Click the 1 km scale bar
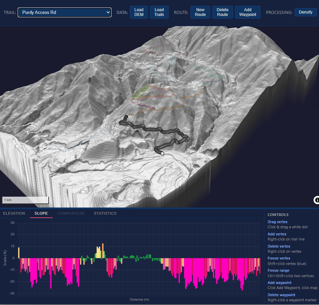The width and height of the screenshot is (319, 305). click(25, 200)
